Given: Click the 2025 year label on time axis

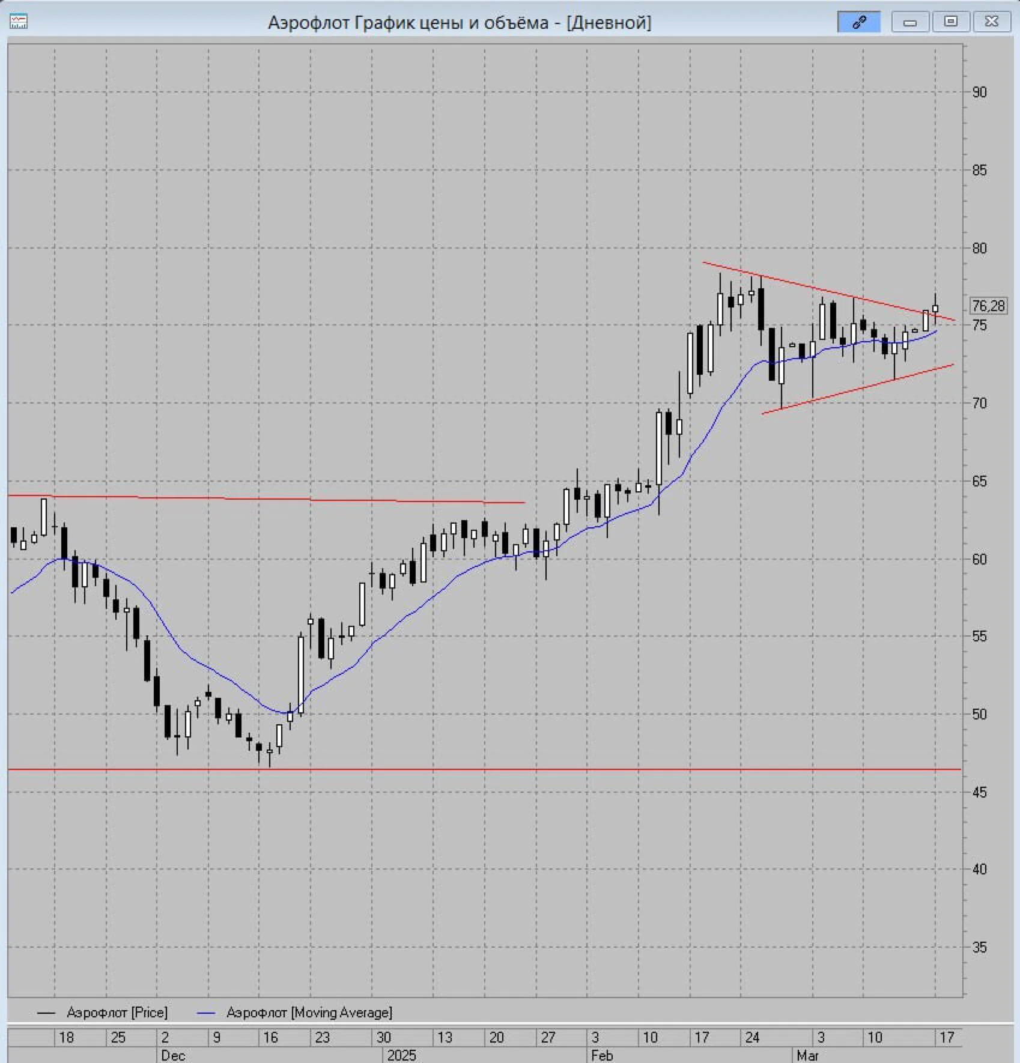Looking at the screenshot, I should tap(401, 1055).
